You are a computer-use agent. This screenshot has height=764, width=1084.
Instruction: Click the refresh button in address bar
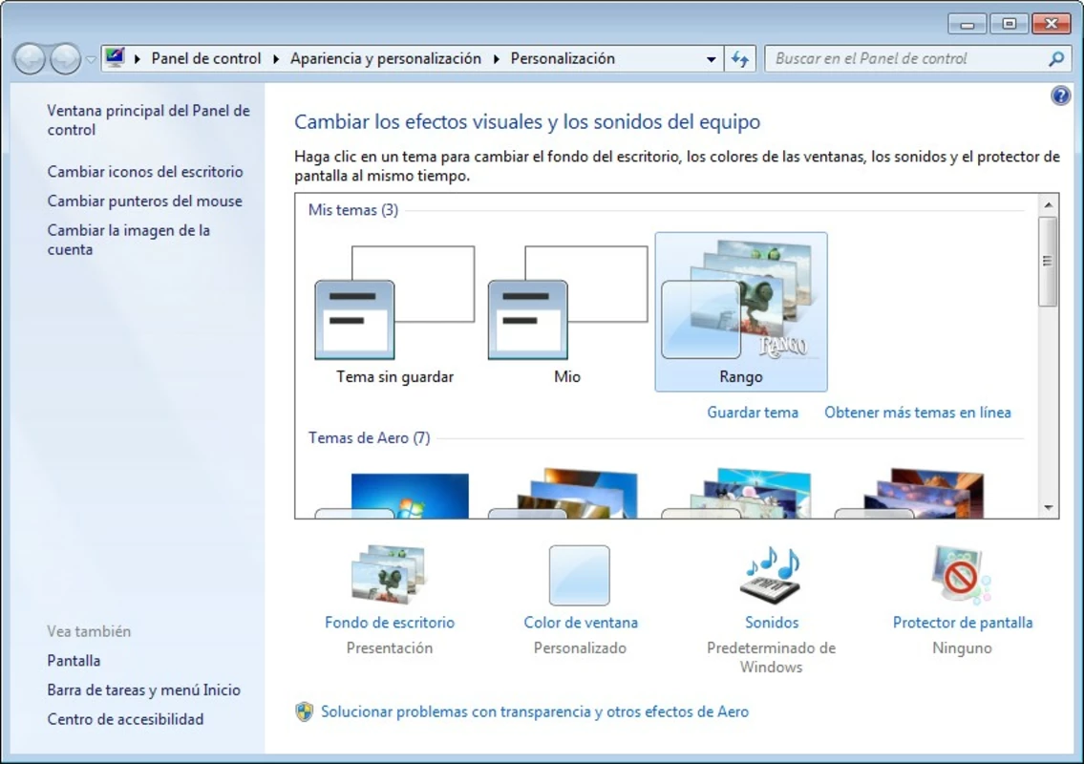pyautogui.click(x=740, y=59)
